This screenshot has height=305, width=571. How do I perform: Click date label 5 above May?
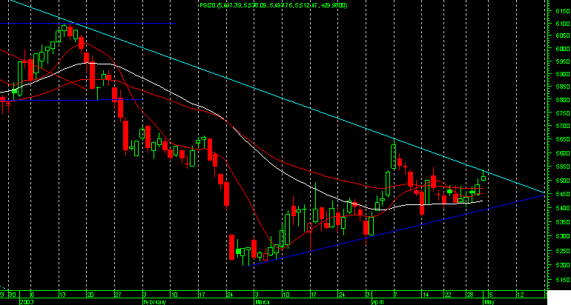point(491,295)
